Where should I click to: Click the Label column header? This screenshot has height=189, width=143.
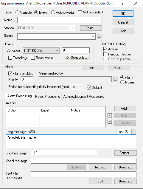tap(54, 110)
